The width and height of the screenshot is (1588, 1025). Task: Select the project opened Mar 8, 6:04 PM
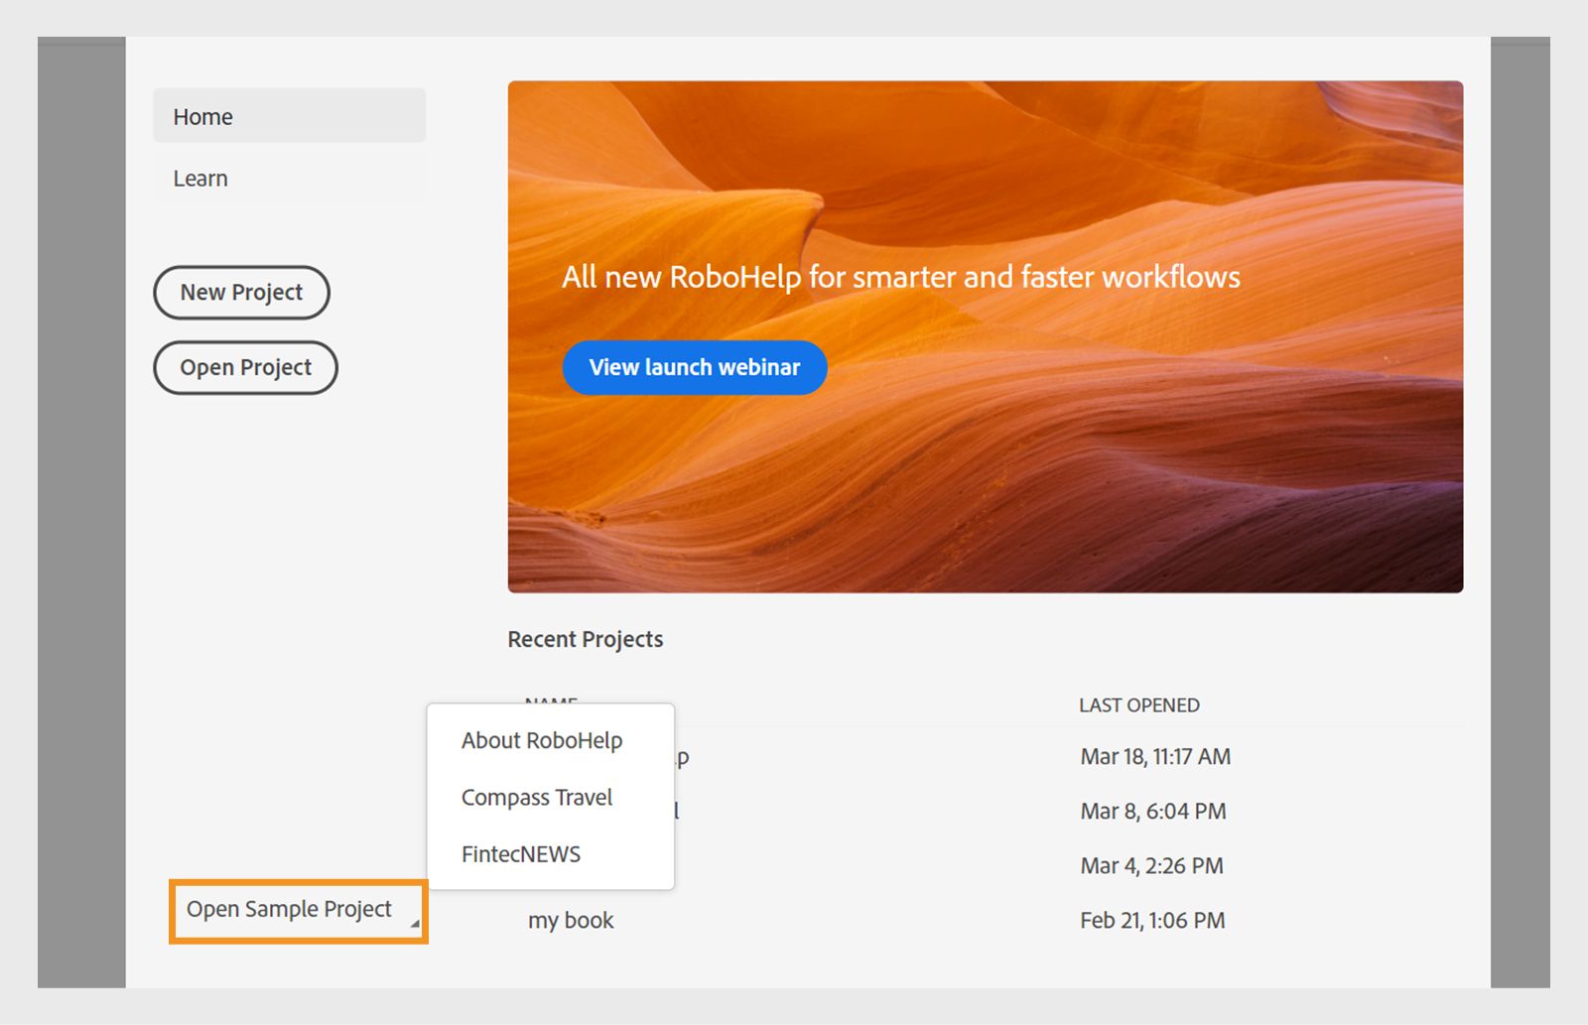tap(1153, 812)
